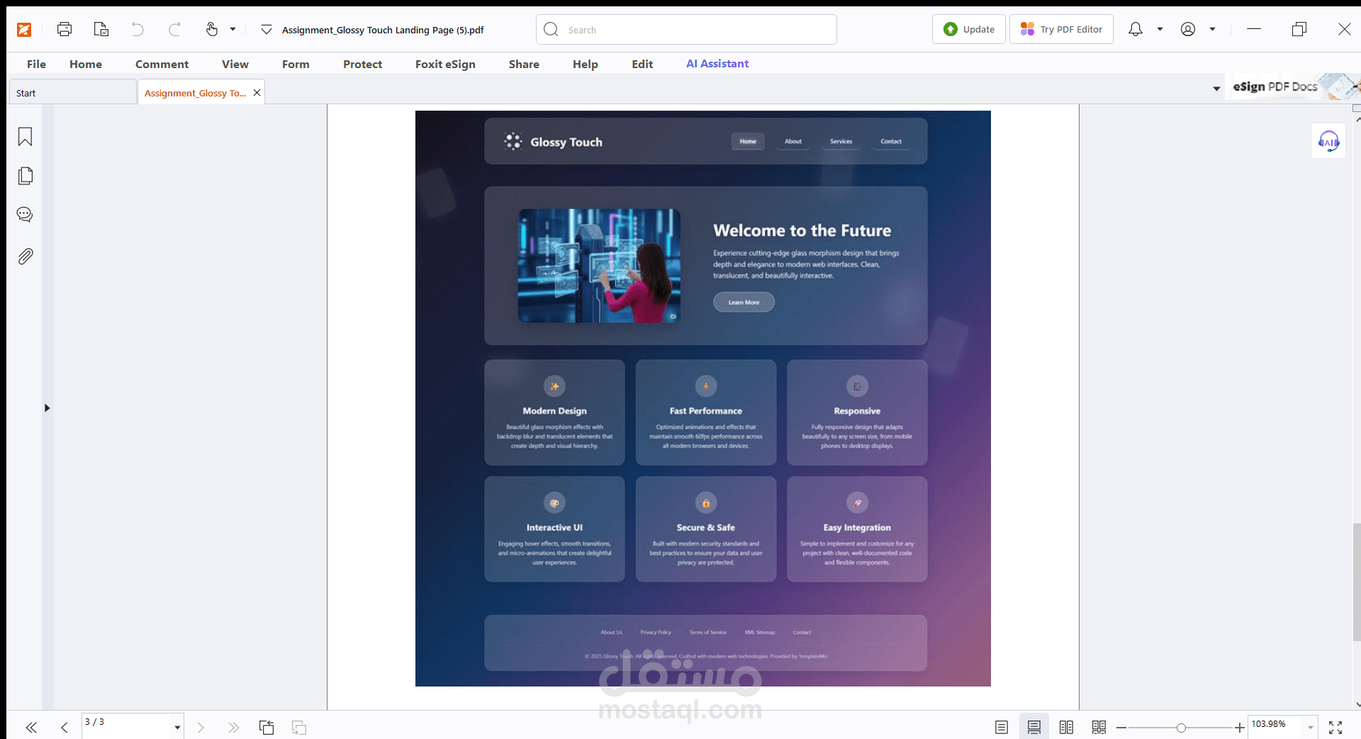Click the Update button
This screenshot has height=739, width=1361.
click(x=969, y=29)
